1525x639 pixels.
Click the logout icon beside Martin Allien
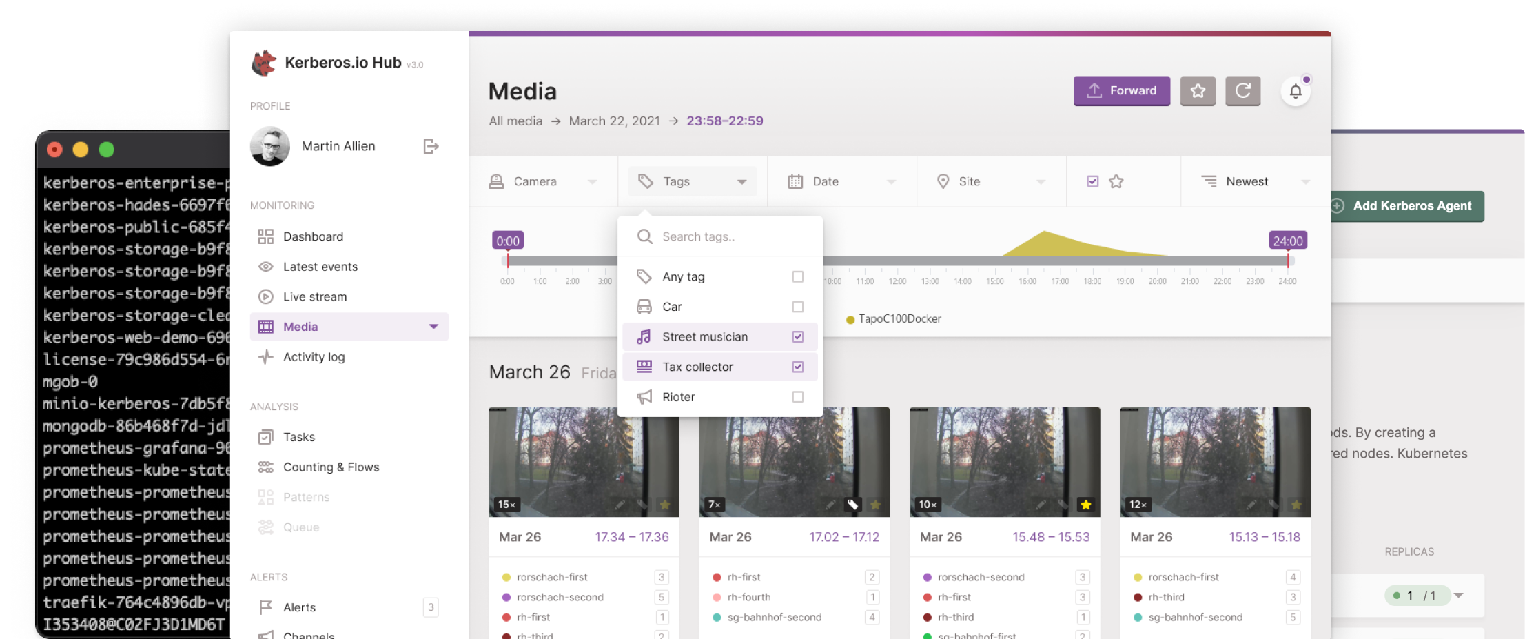coord(431,146)
